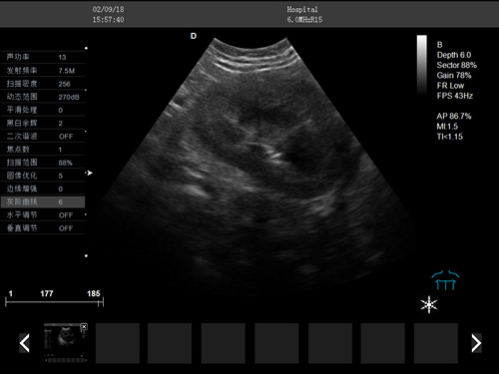This screenshot has height=374, width=499.
Task: Click the cine frame slider bar
Action: [x=55, y=302]
